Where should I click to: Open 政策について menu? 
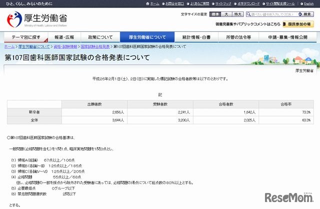100,37
